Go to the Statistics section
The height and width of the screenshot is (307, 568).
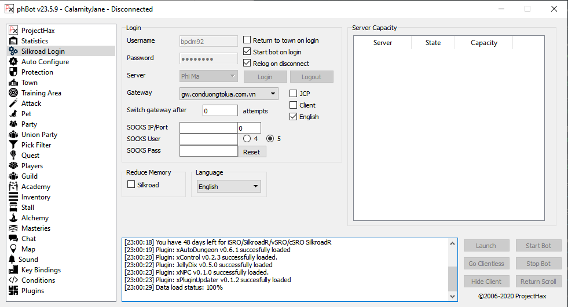35,41
